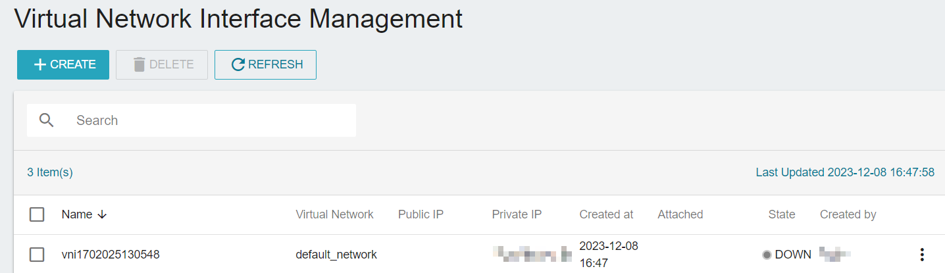Viewport: 945px width, 273px height.
Task: Click the Create button
Action: pyautogui.click(x=63, y=64)
